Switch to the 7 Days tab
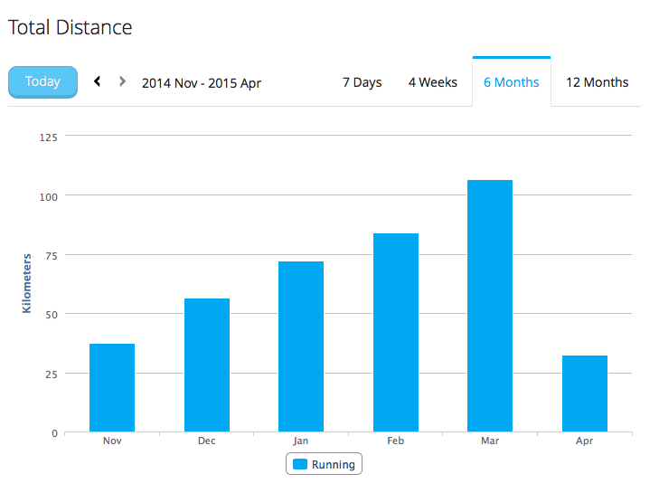659x493 pixels. click(362, 82)
